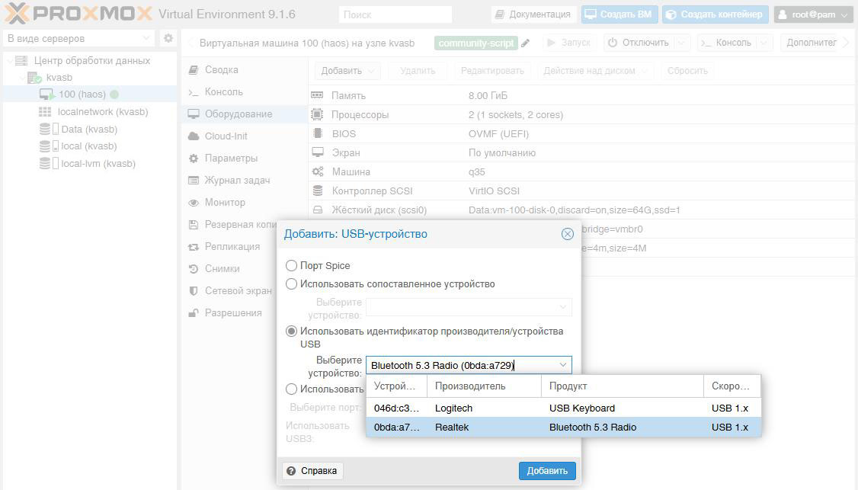Collapse the datacenter tree node
The image size is (858, 490).
pyautogui.click(x=9, y=61)
